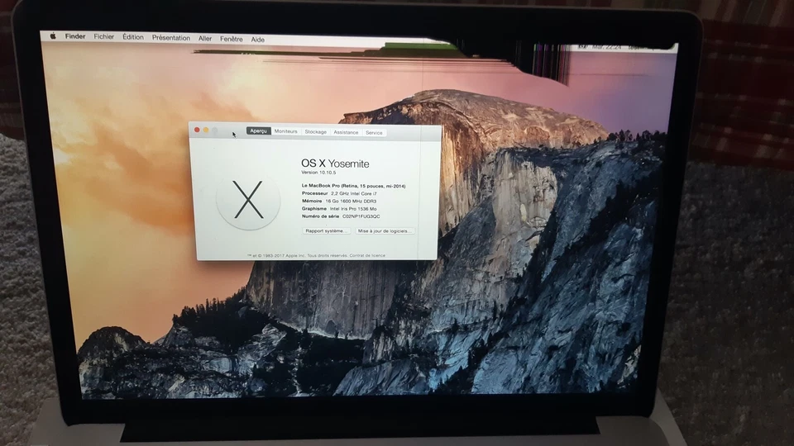
Task: Open the Fichier menu
Action: pos(104,36)
